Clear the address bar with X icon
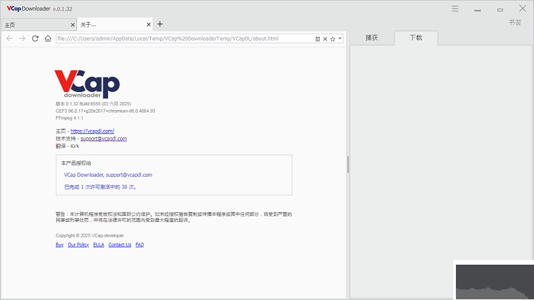 coord(325,39)
